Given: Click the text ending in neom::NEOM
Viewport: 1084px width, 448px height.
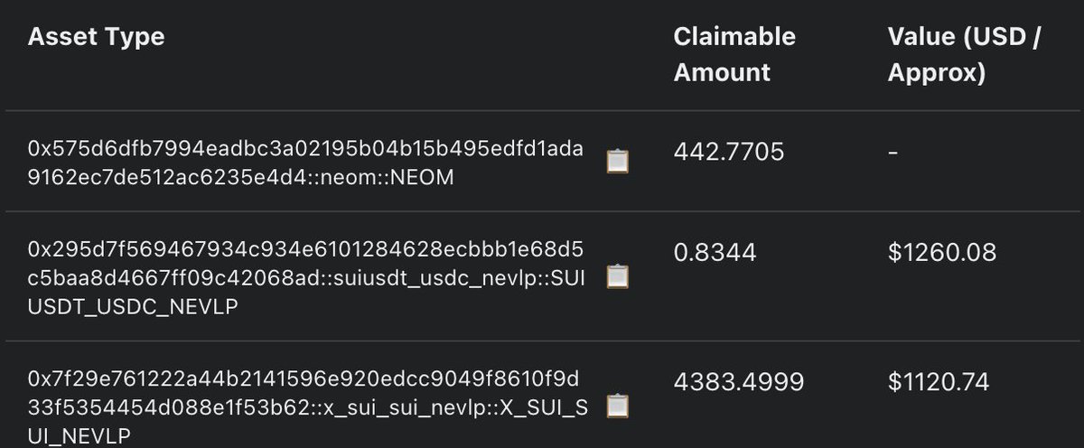Looking at the screenshot, I should click(x=240, y=177).
